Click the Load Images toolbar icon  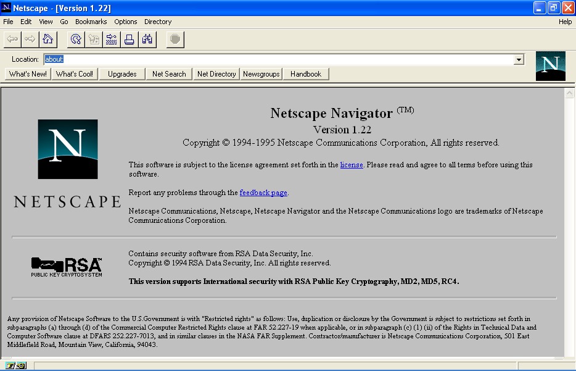pos(94,40)
